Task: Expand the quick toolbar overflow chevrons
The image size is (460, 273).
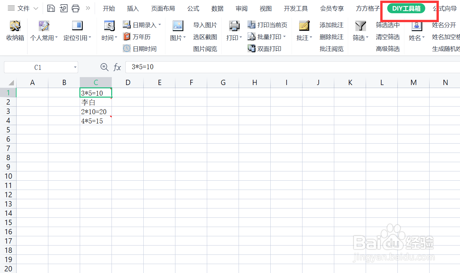Action: (88, 8)
